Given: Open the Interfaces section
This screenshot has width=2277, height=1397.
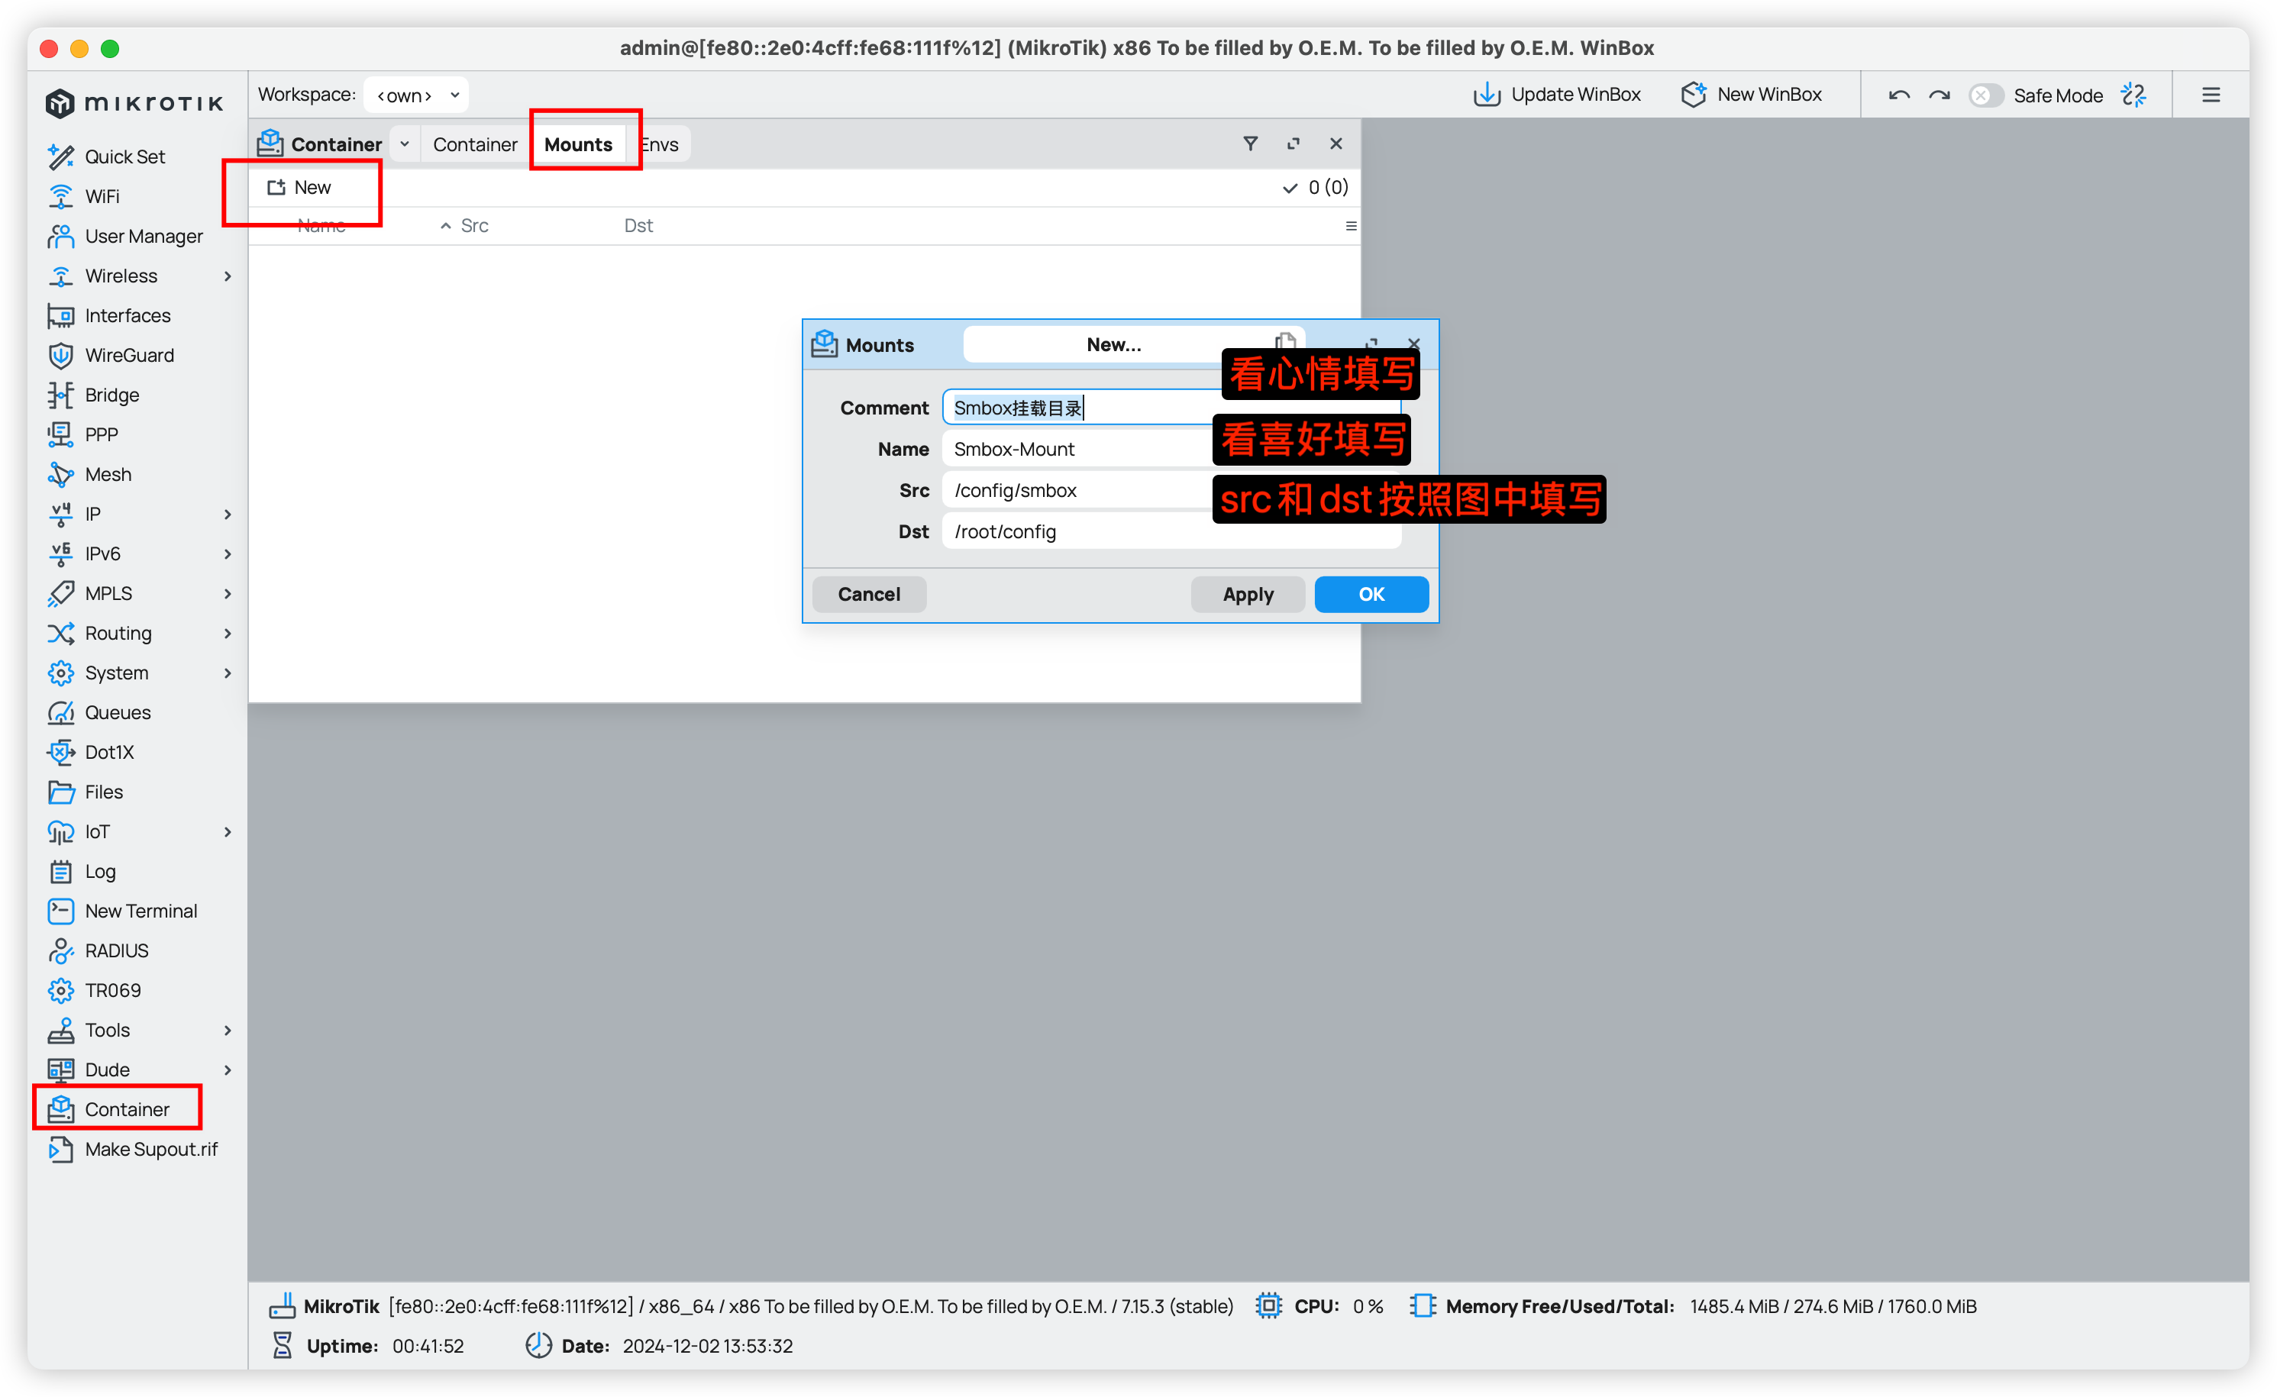Looking at the screenshot, I should pos(128,315).
